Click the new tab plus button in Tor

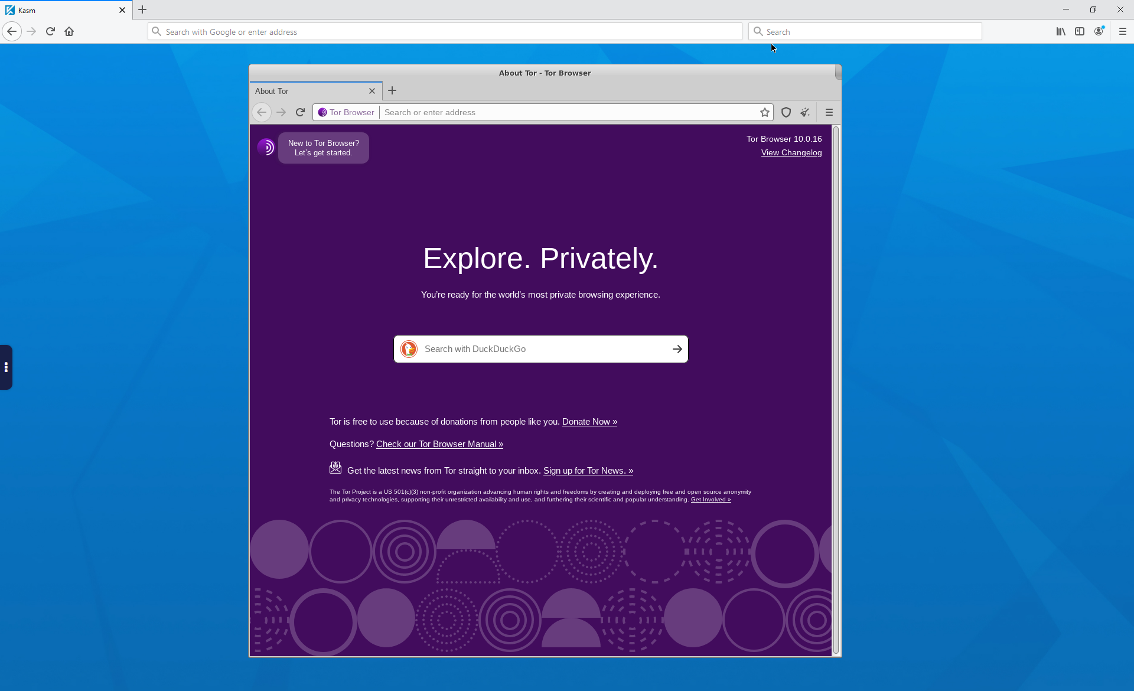tap(392, 90)
